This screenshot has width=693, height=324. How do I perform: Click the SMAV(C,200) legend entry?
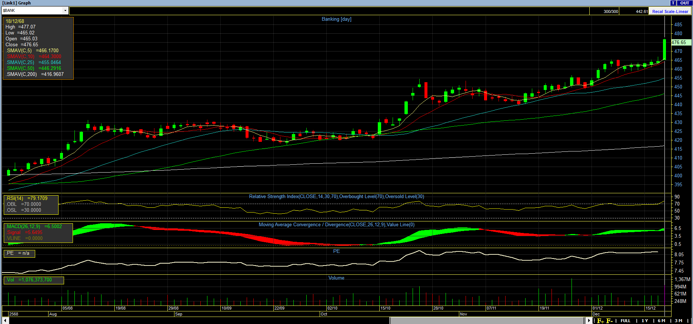[34, 74]
